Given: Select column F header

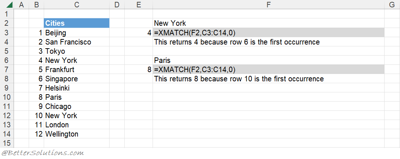Looking at the screenshot, I should coord(268,4).
